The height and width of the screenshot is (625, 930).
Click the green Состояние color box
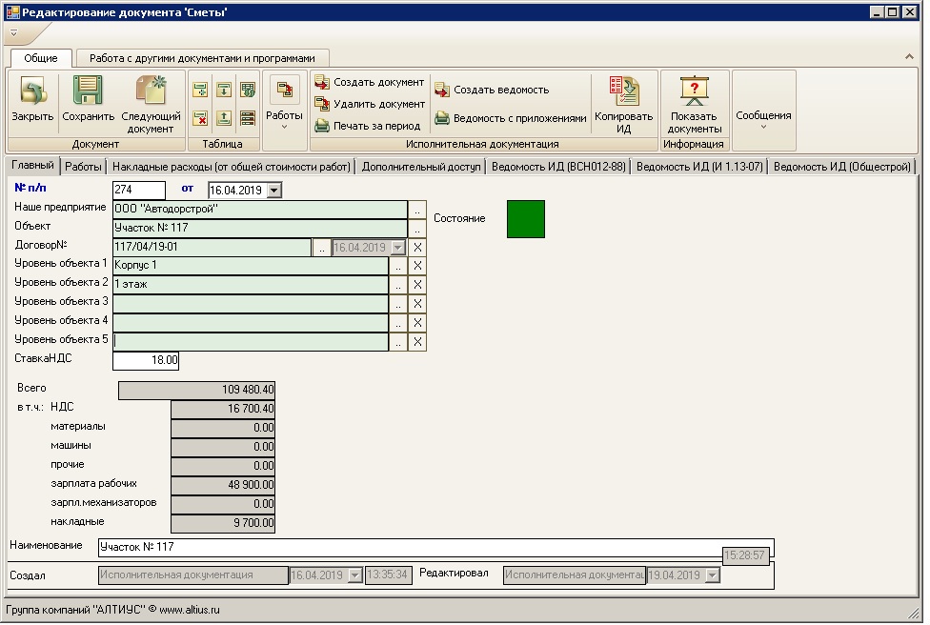(526, 219)
